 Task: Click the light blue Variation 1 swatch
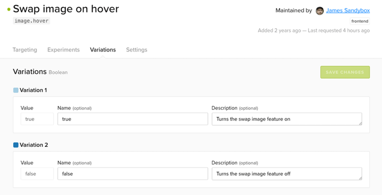tap(16, 90)
